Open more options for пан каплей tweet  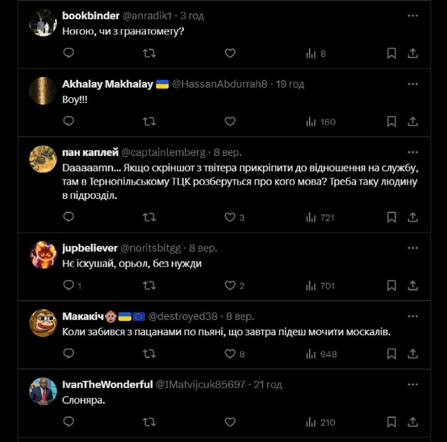[x=412, y=152]
